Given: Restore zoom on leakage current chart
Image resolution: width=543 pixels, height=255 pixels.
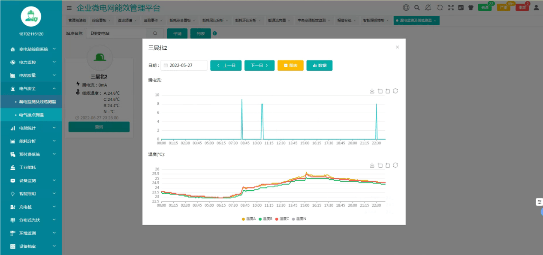Looking at the screenshot, I should point(388,91).
